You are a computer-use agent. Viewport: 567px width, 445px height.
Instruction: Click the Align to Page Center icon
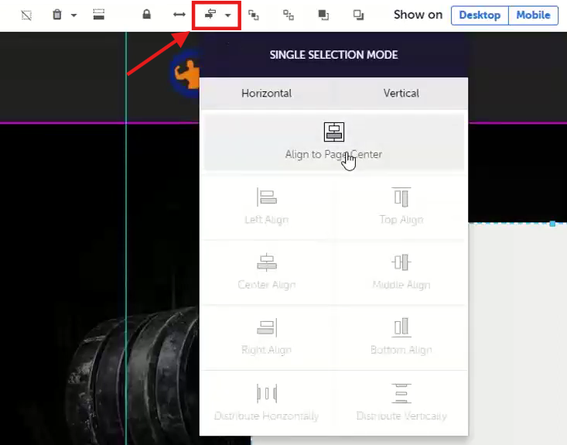pos(333,132)
